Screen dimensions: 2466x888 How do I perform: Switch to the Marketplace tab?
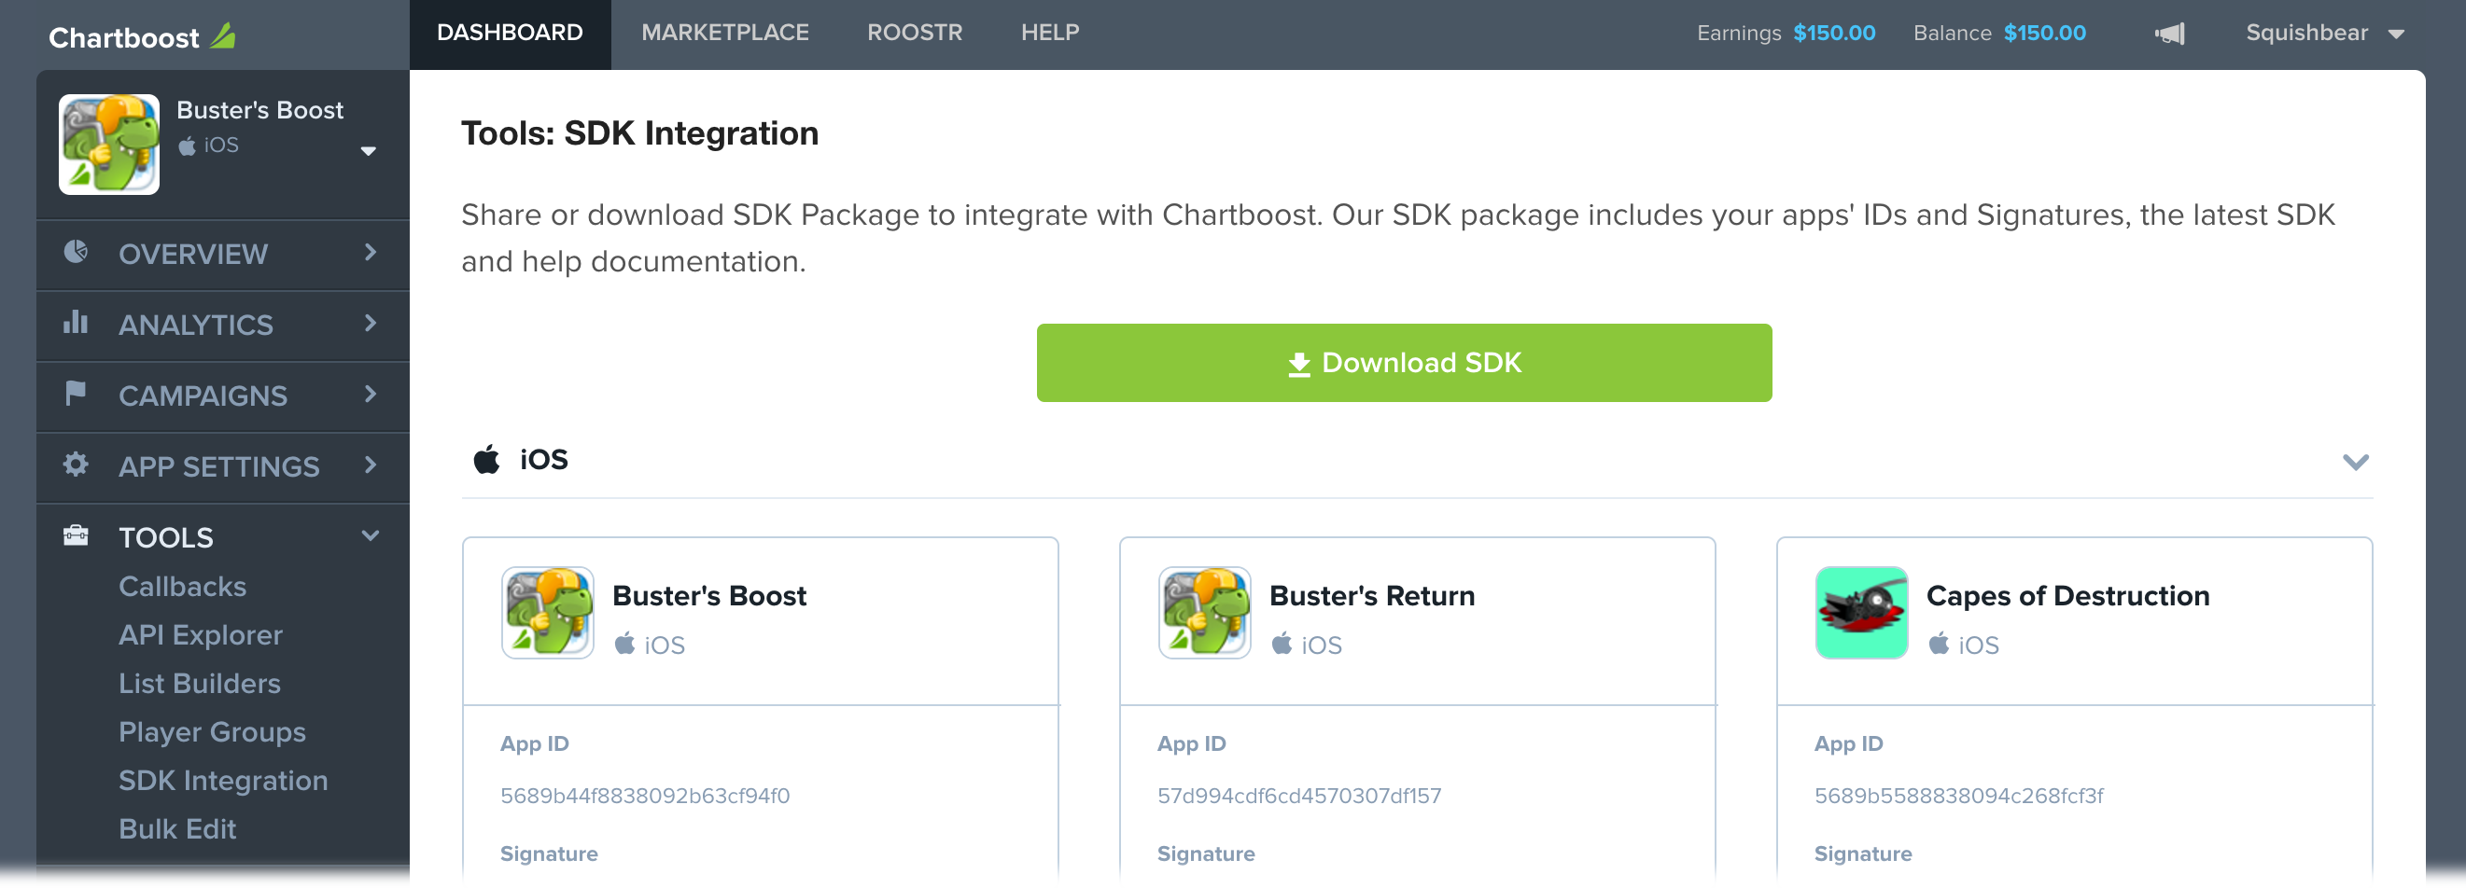[x=724, y=34]
